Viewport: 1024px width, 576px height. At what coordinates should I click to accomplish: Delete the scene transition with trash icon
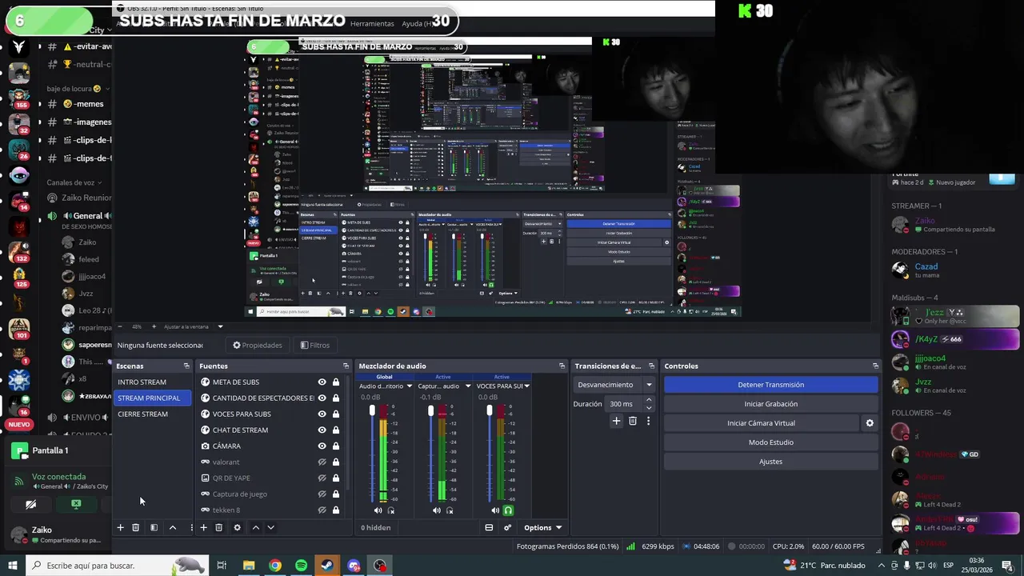coord(633,421)
